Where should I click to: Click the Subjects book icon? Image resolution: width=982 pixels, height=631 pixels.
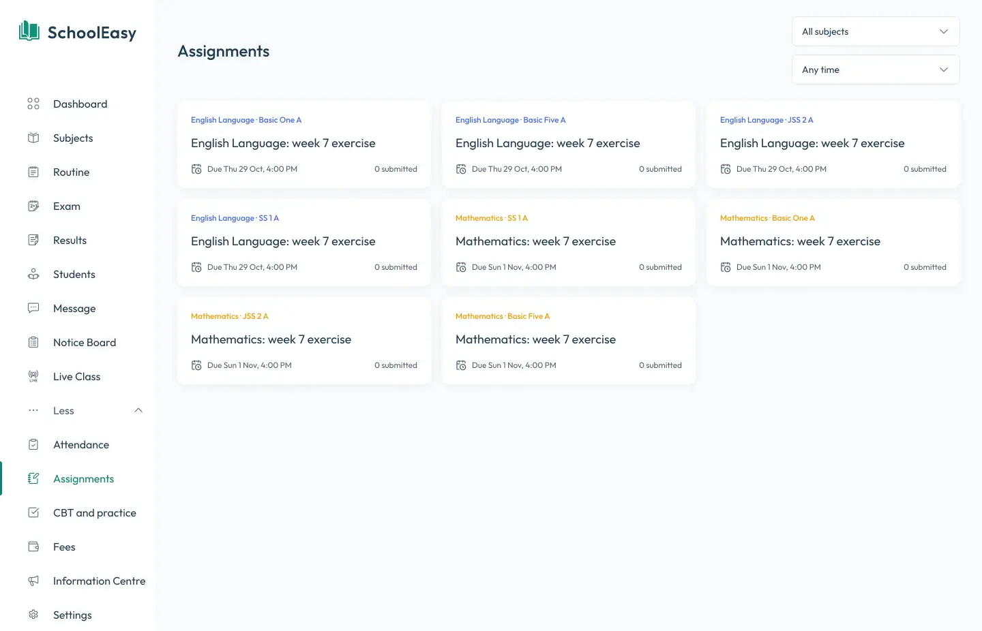pos(33,138)
